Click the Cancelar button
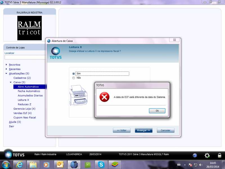225x169 pixels. pyautogui.click(x=166, y=130)
